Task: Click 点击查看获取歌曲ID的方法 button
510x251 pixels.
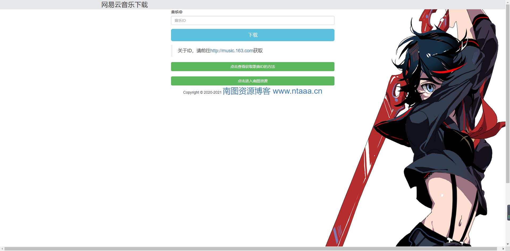Action: 252,67
